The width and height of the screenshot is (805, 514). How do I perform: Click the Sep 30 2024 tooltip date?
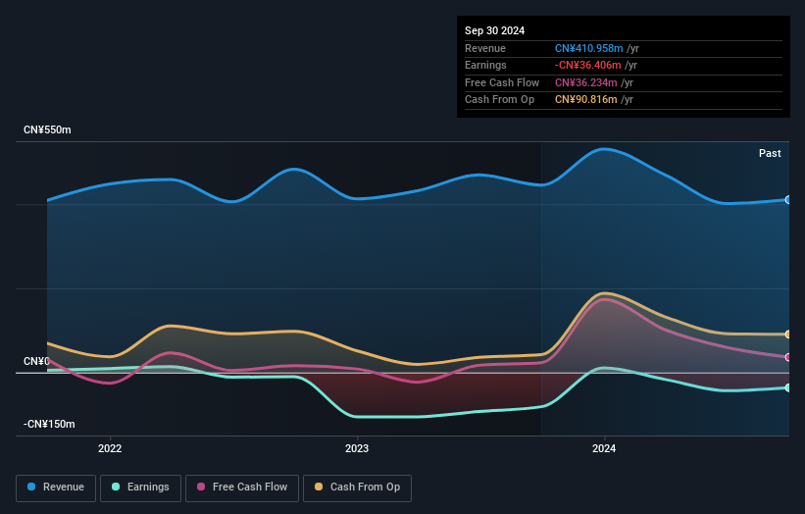click(494, 30)
